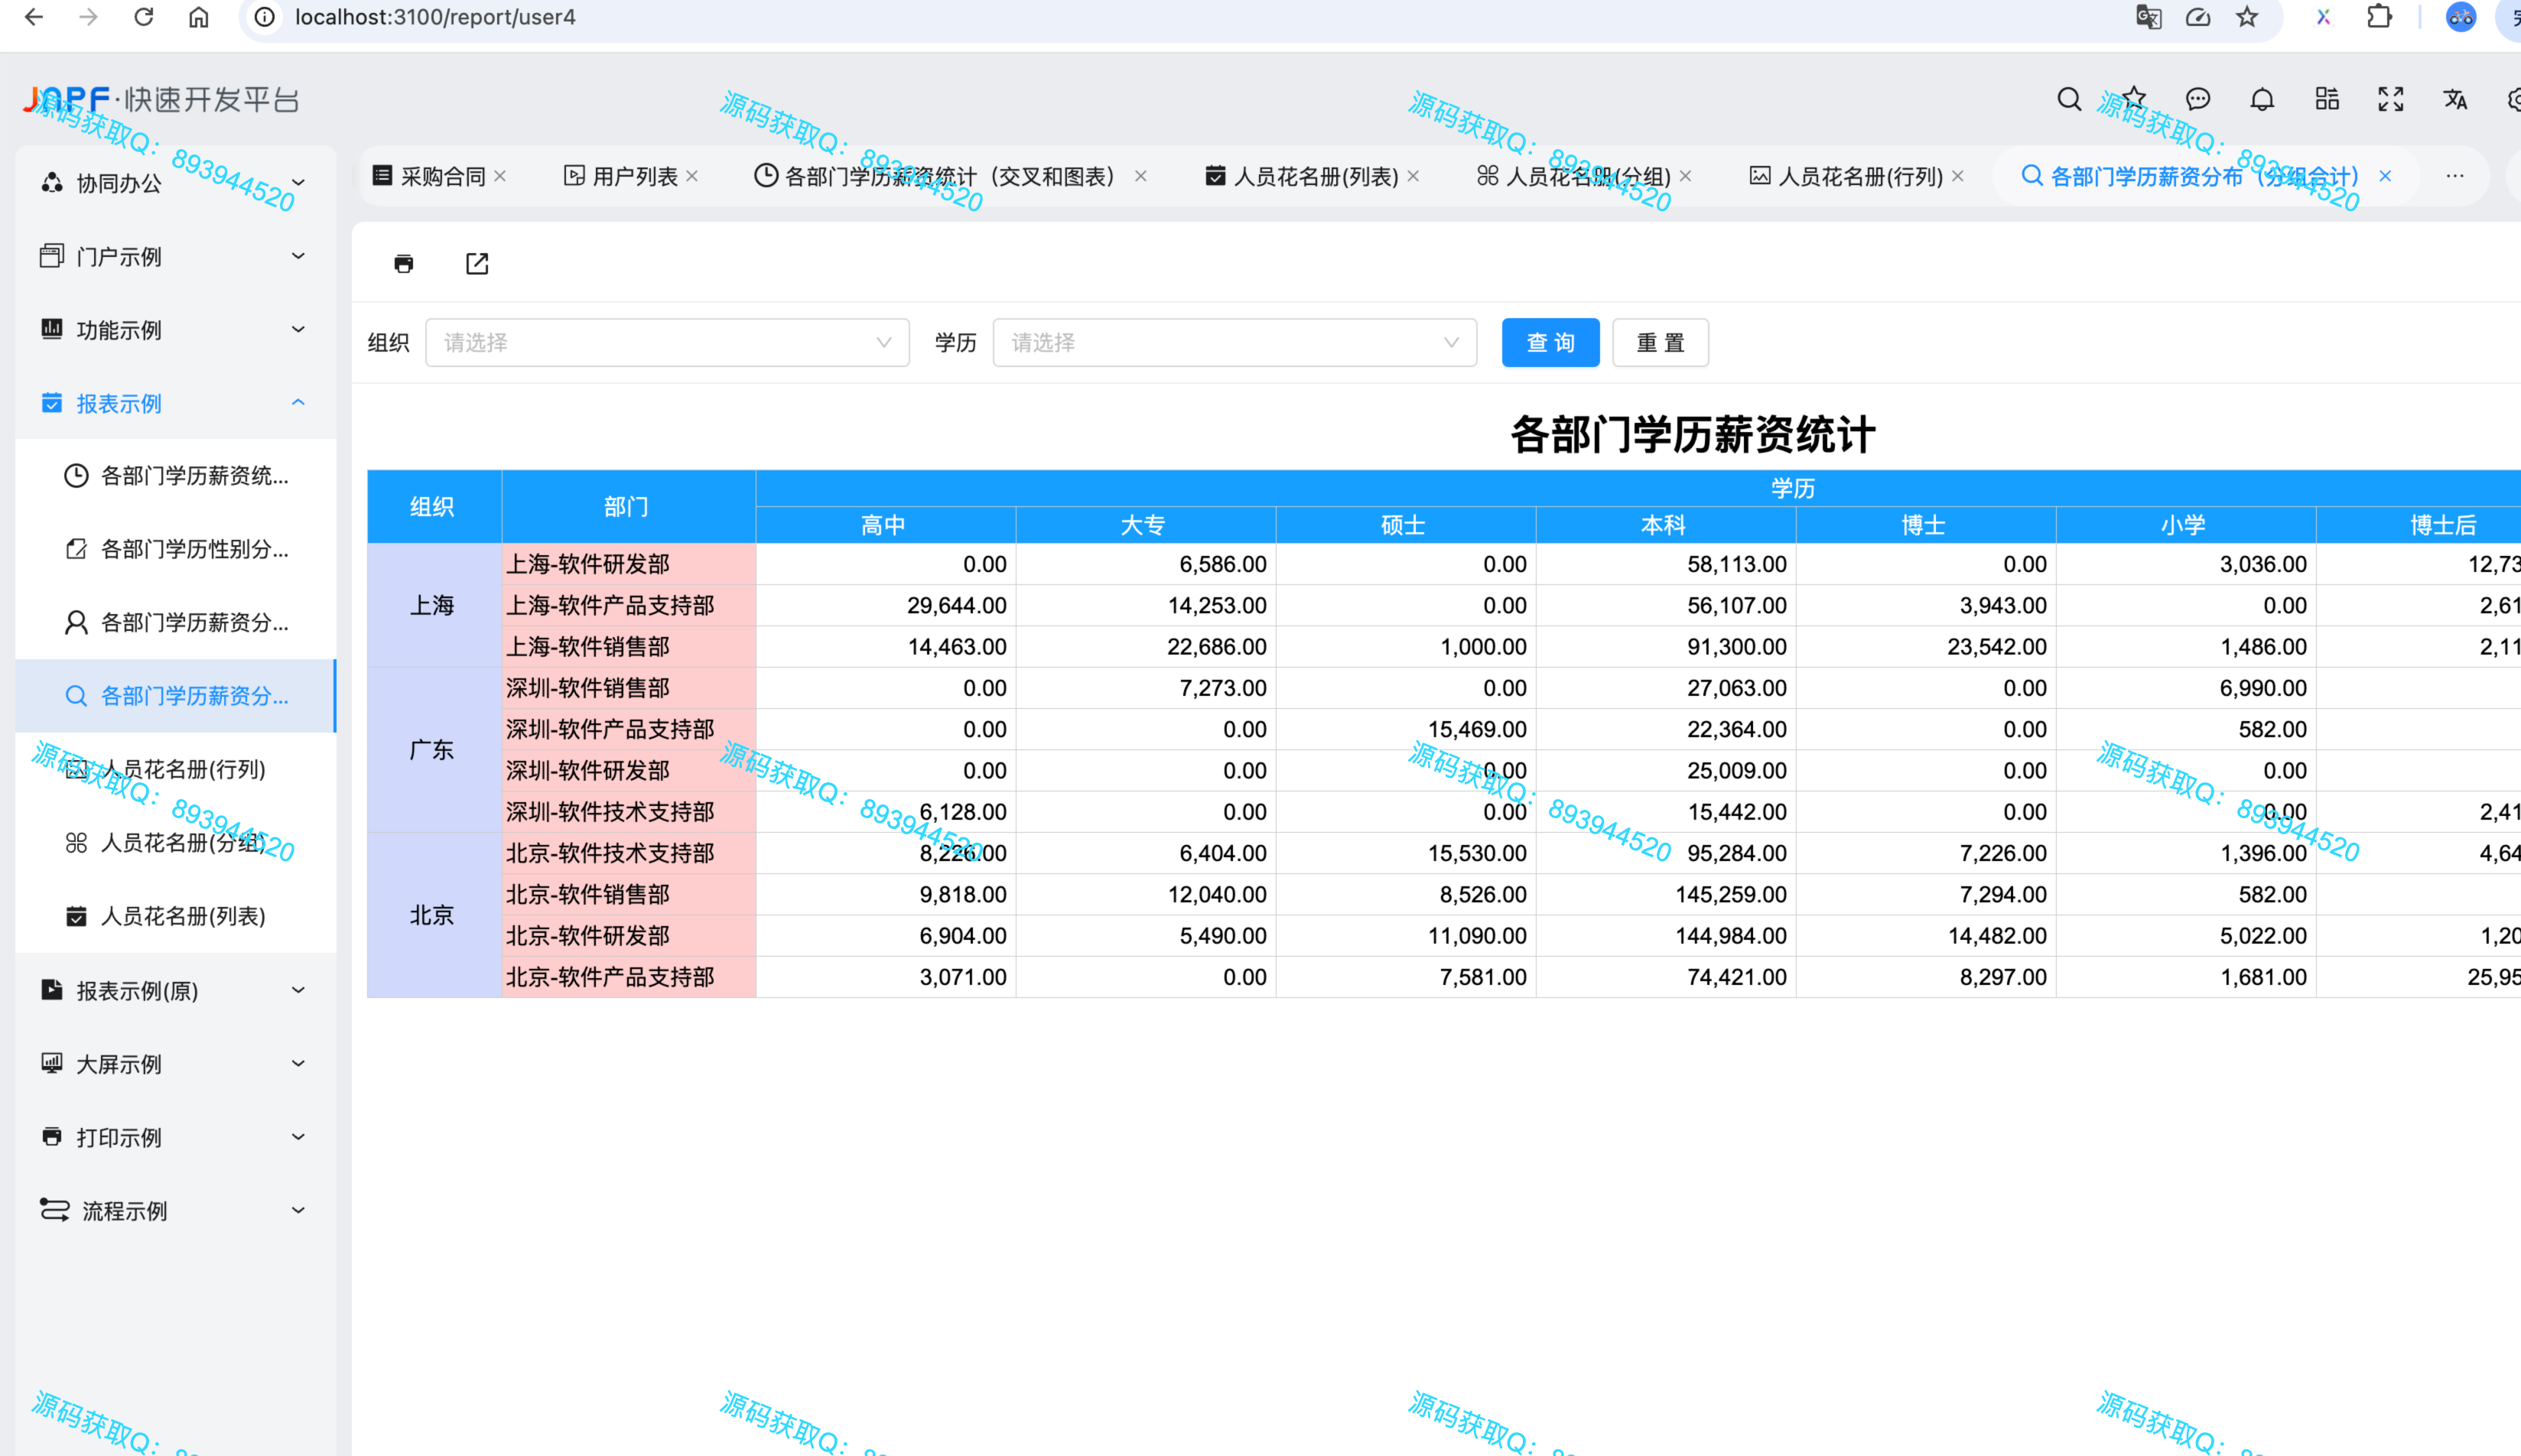Open the language translation icon

point(2455,99)
